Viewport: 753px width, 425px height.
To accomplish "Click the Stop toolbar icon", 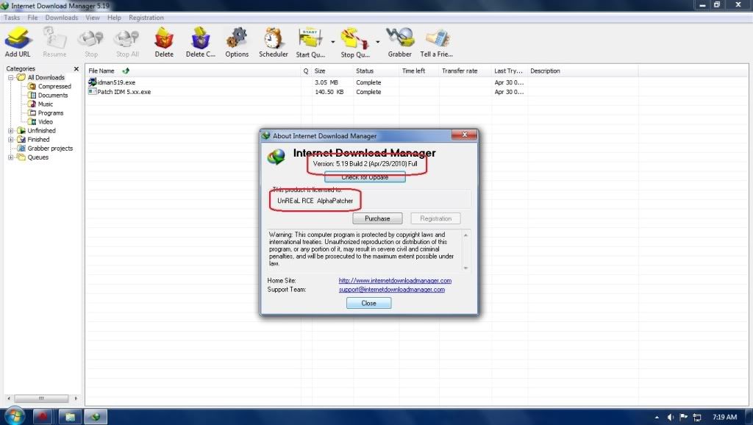I will (90, 42).
